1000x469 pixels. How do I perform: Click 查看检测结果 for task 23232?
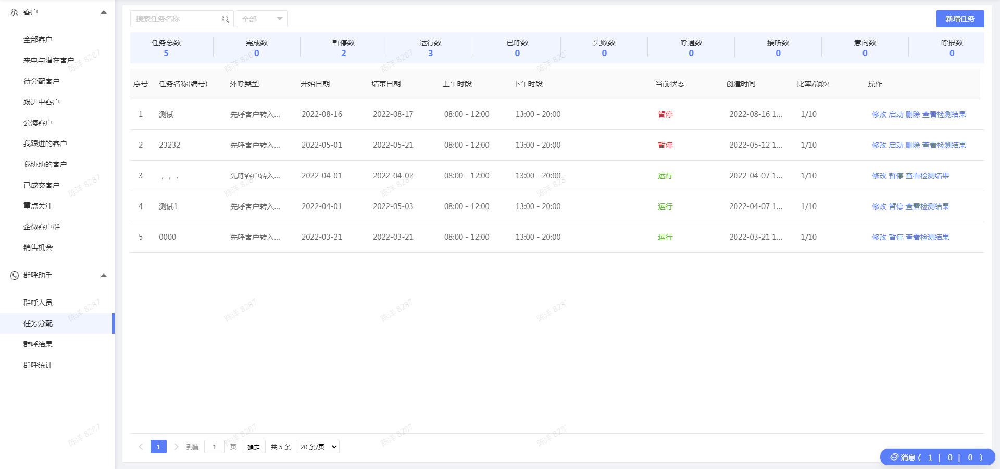(944, 145)
